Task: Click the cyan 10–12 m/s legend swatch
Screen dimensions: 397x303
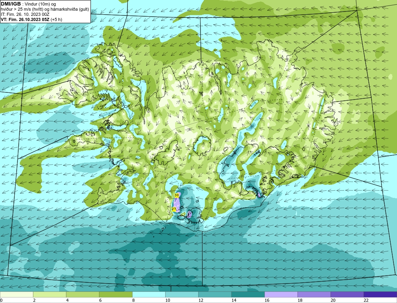Action: click(182, 294)
